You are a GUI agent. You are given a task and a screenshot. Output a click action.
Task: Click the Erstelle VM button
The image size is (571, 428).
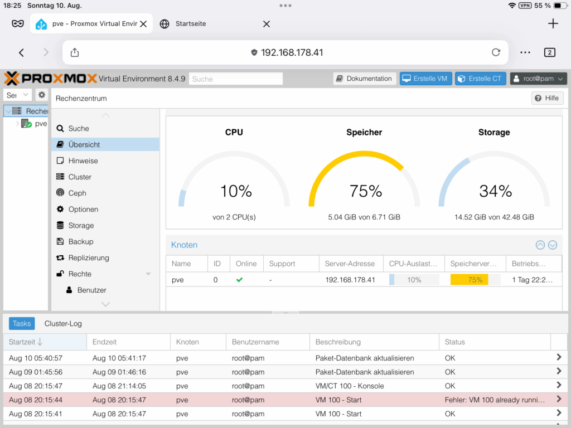point(425,79)
